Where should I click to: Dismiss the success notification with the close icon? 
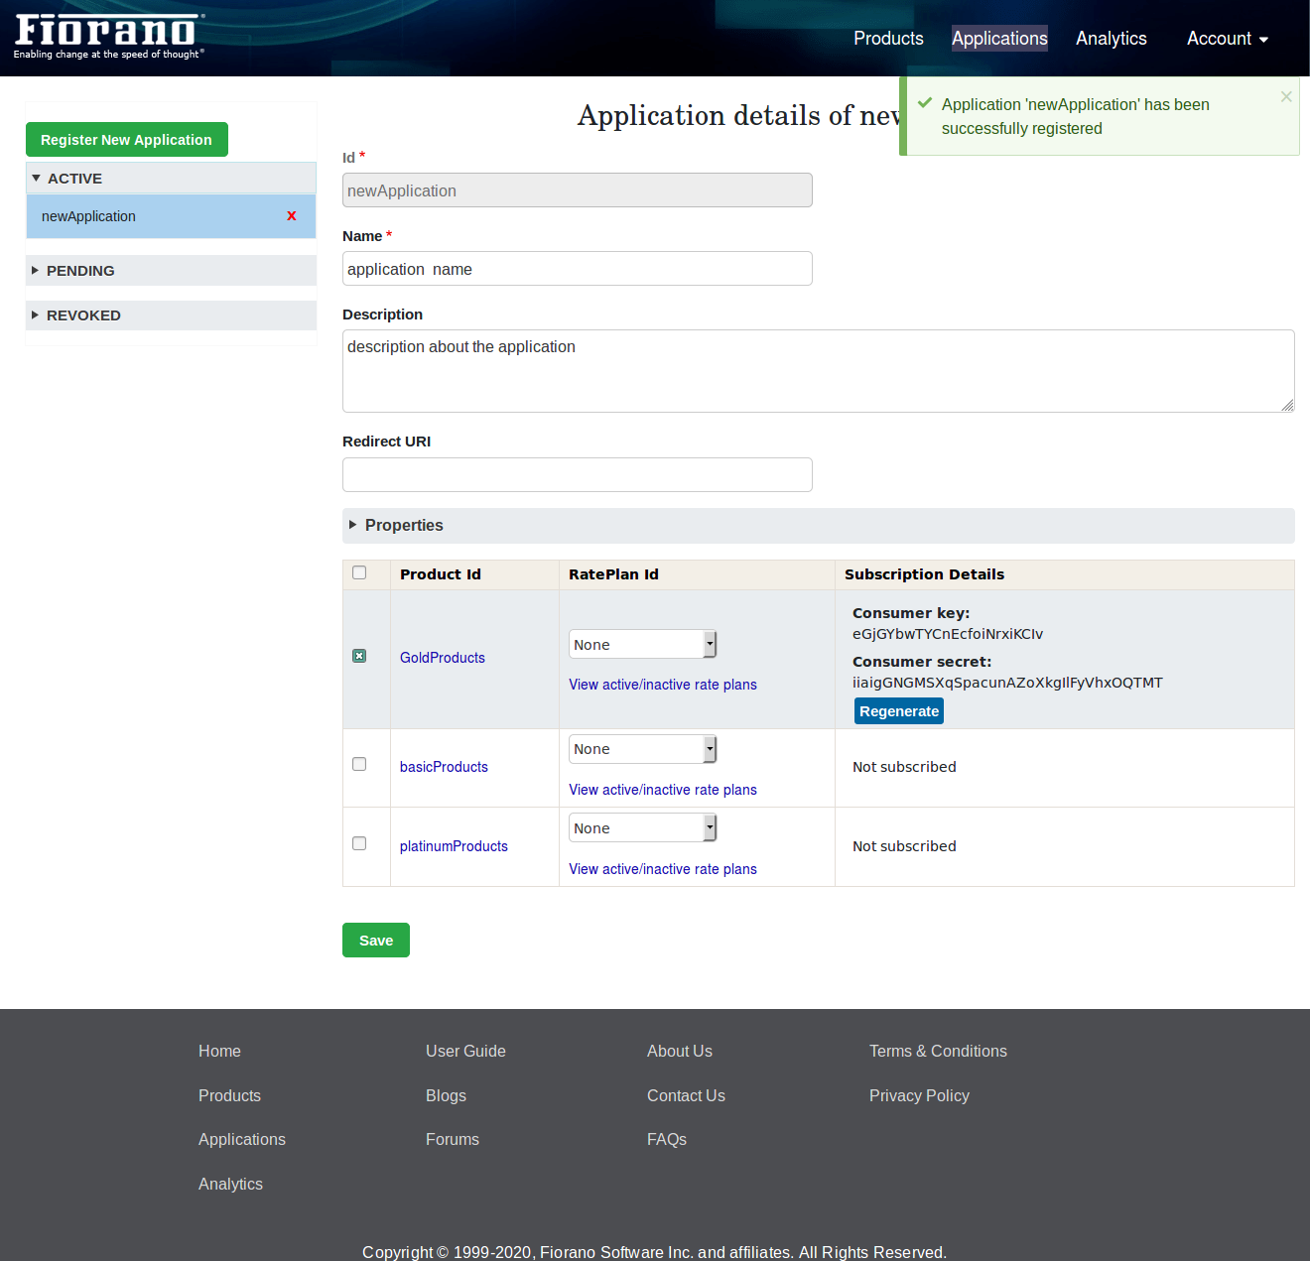pyautogui.click(x=1286, y=96)
